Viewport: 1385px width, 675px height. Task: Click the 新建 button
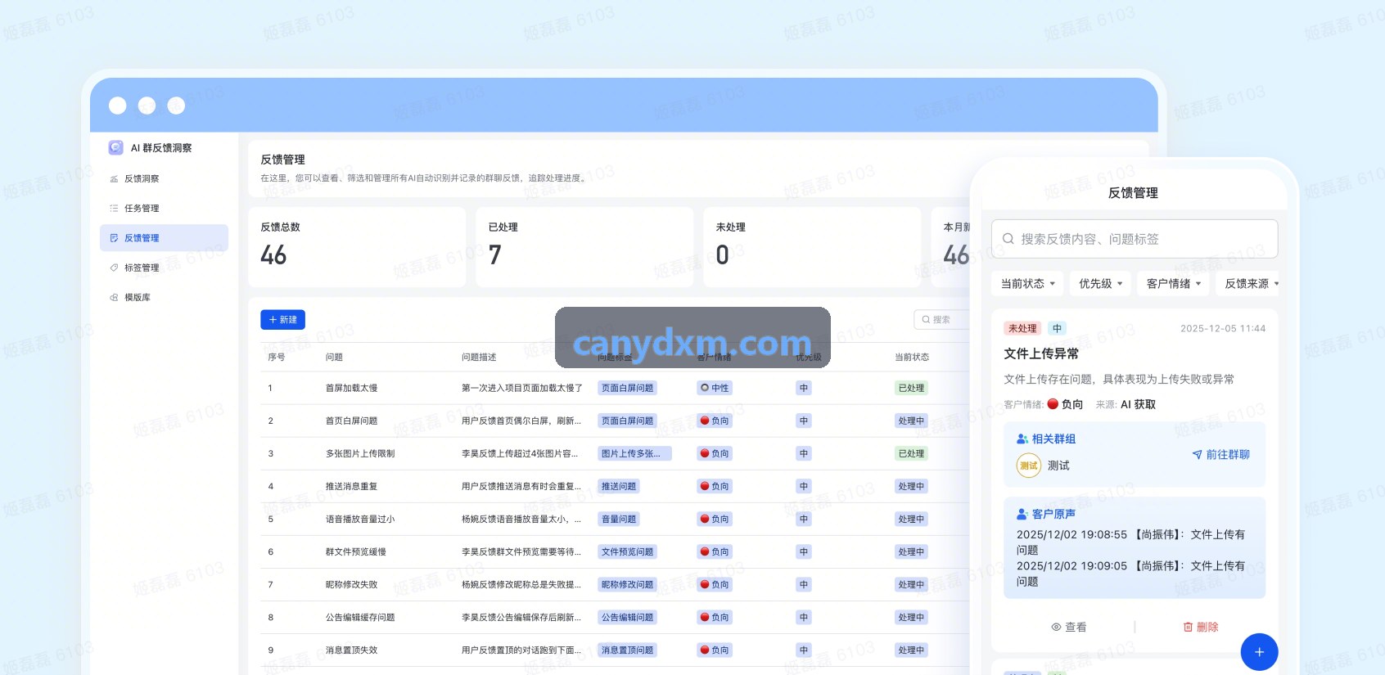(282, 320)
